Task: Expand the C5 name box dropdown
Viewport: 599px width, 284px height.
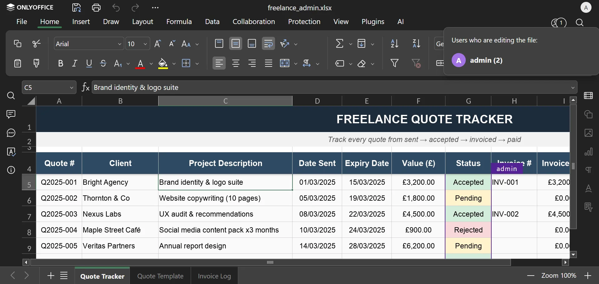Action: pyautogui.click(x=71, y=88)
